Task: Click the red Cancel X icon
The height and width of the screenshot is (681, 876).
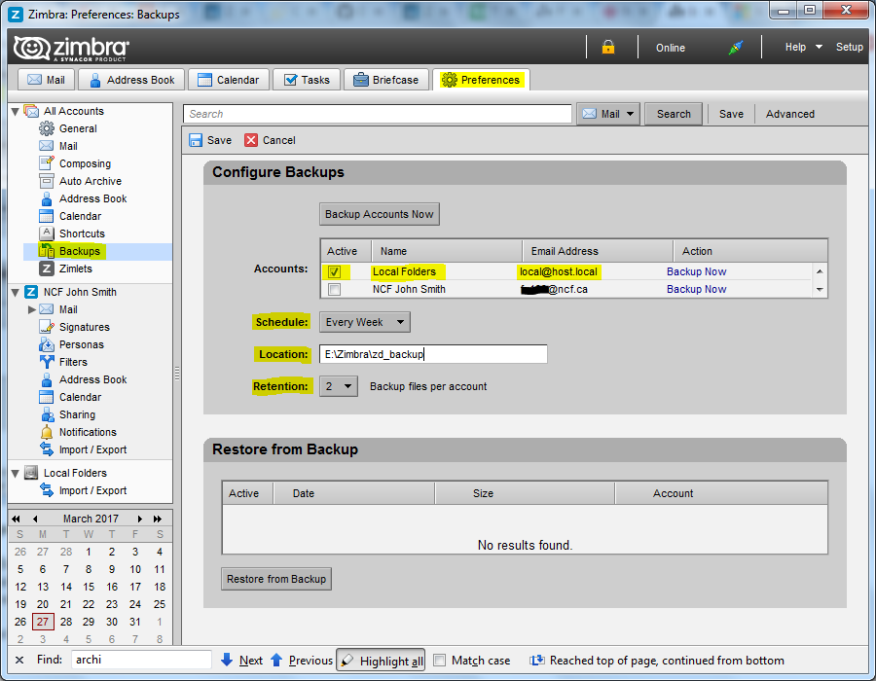Action: 251,140
